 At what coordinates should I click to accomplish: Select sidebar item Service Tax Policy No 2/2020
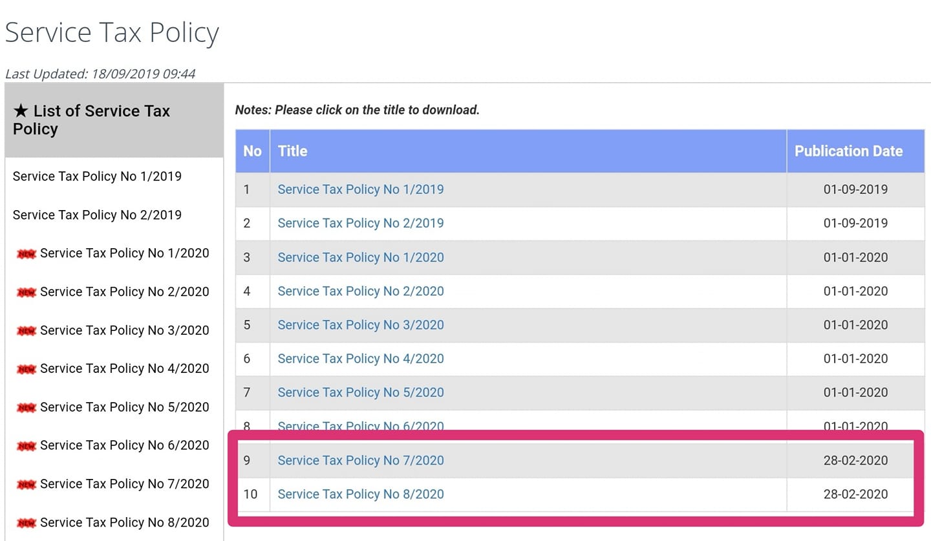(125, 292)
